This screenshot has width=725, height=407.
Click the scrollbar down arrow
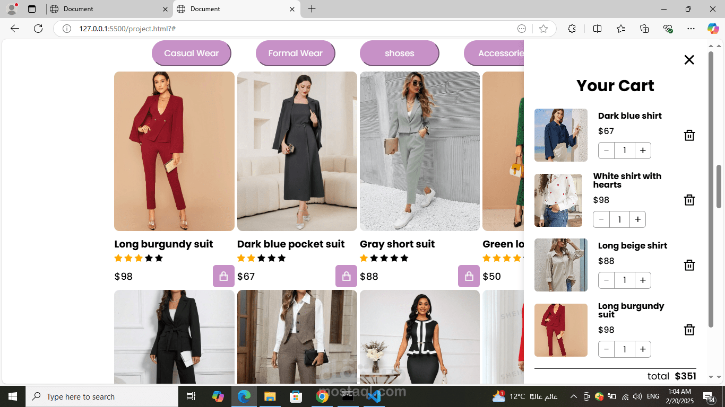tap(720, 377)
